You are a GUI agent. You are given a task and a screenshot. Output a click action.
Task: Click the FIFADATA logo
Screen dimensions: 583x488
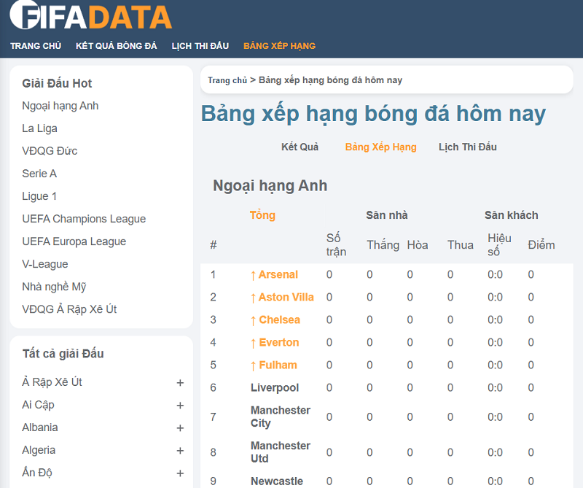click(x=91, y=17)
